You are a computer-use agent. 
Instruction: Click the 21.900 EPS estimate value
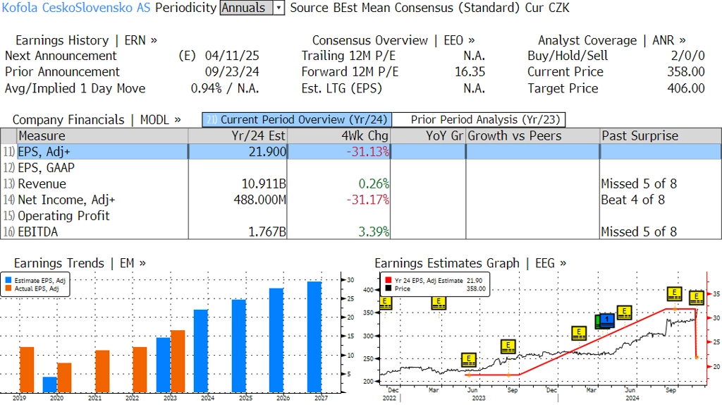(x=267, y=152)
